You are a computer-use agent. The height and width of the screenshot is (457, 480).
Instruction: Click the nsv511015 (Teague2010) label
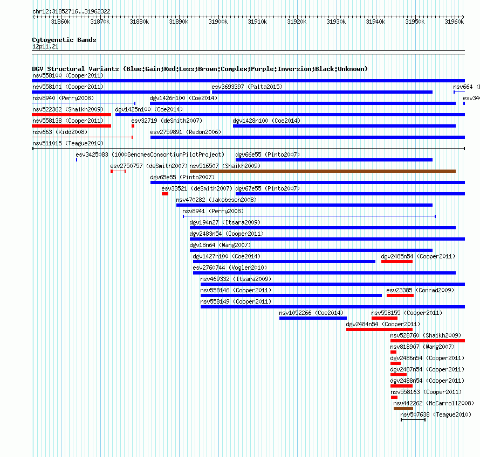68,143
